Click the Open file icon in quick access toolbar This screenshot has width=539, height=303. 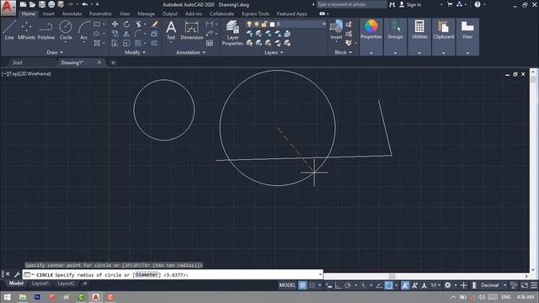[x=32, y=4]
